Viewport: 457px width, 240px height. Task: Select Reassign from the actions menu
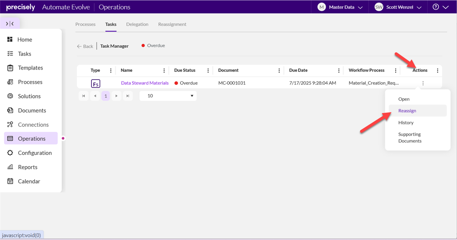(407, 111)
